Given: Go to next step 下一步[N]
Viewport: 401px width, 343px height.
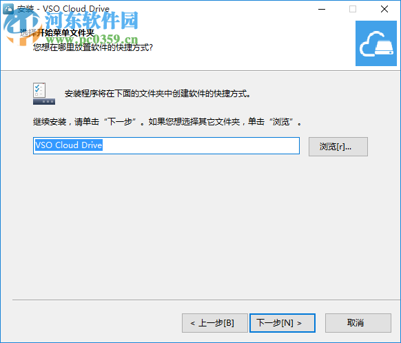Looking at the screenshot, I should pos(282,323).
